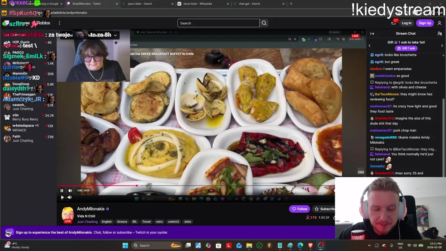Type in the Twitch search field
Viewport: 446px width, 251px height.
tap(218, 23)
